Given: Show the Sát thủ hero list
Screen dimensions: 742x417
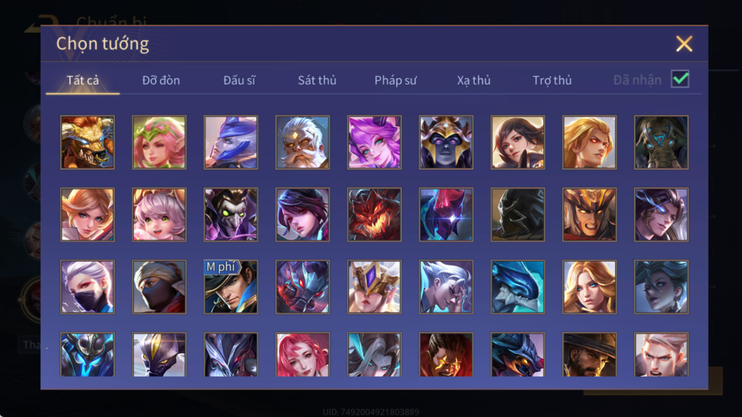Looking at the screenshot, I should (317, 80).
